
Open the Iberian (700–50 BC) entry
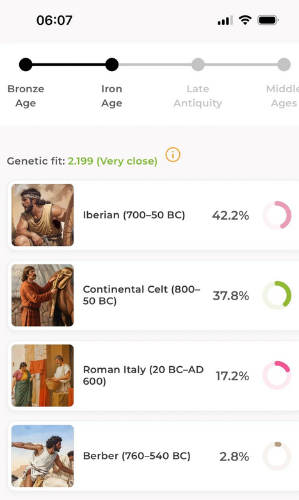[153, 215]
